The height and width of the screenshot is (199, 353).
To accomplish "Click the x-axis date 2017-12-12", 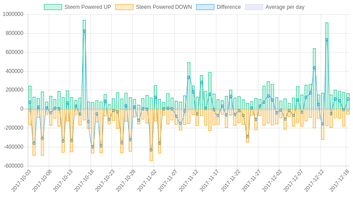I will pyautogui.click(x=314, y=181).
